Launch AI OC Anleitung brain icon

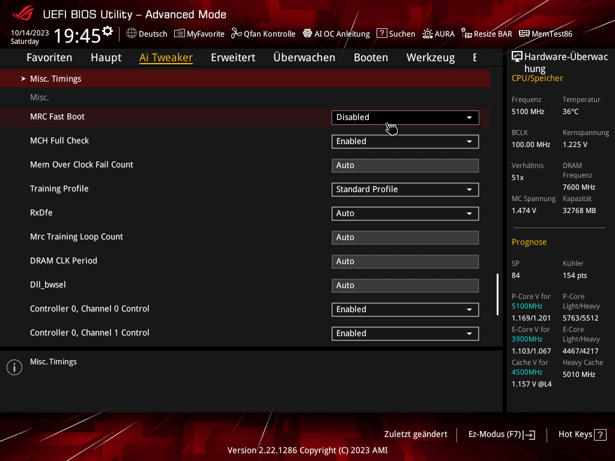[307, 34]
